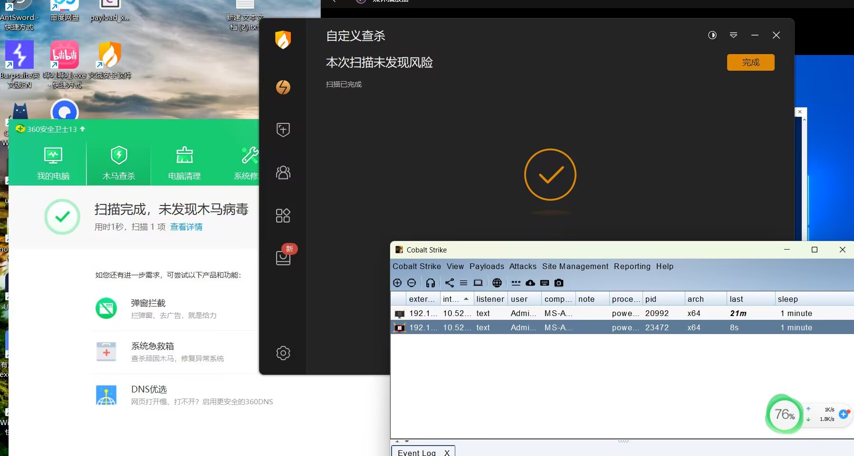Image resolution: width=854 pixels, height=456 pixels.
Task: Switch to session table view icon
Action: [x=464, y=283]
